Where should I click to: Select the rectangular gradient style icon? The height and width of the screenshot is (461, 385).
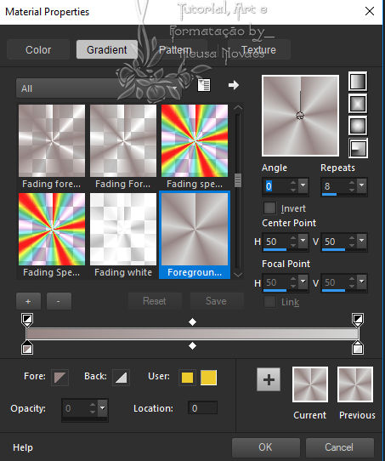(x=358, y=104)
